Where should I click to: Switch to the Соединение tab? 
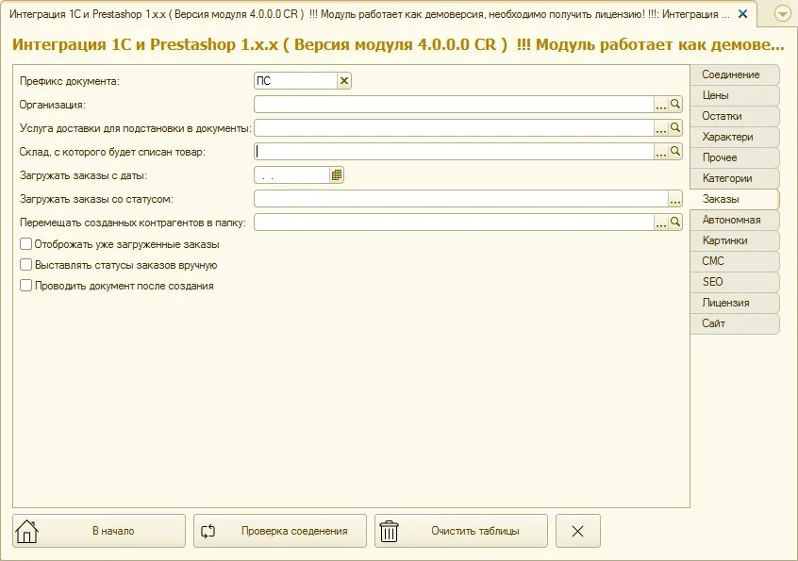(x=735, y=74)
